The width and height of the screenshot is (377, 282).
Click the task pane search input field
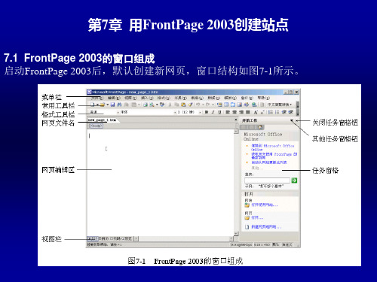click(267, 180)
